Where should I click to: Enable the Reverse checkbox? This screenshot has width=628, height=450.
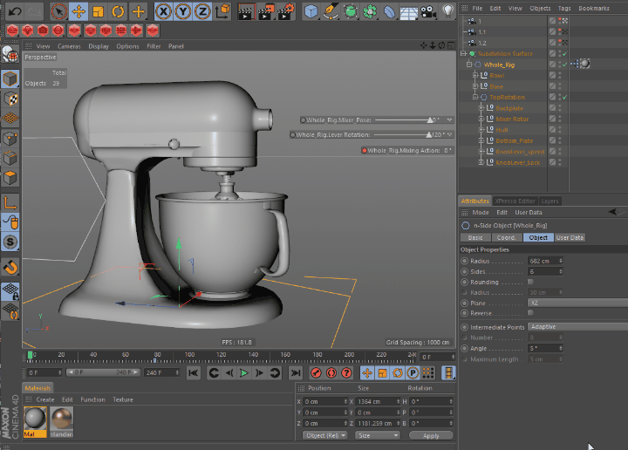(530, 313)
